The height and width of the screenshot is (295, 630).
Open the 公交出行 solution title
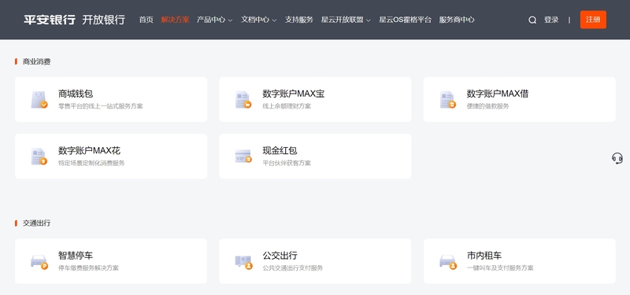[280, 256]
